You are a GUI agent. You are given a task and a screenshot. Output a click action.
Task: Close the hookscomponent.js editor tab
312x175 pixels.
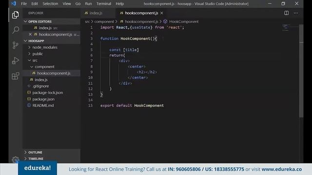[x=162, y=13]
